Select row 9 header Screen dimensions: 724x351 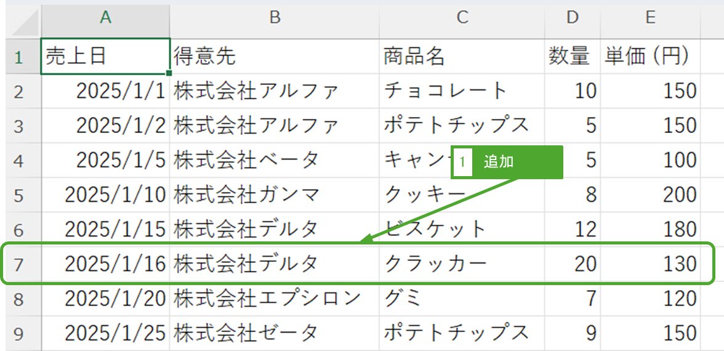18,333
